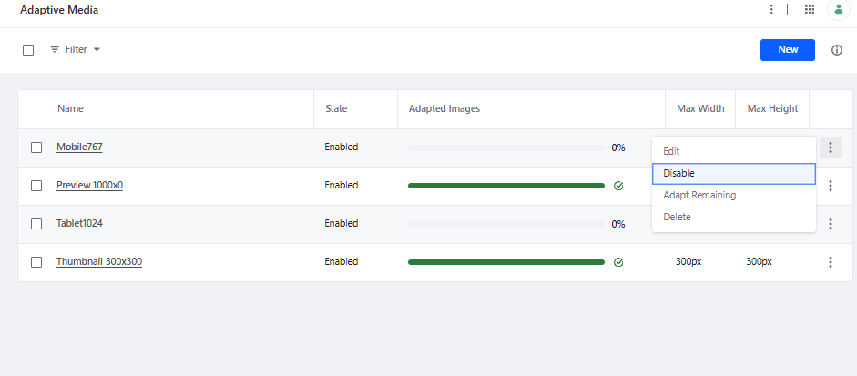
Task: Click Adapt Remaining menu entry
Action: point(699,195)
